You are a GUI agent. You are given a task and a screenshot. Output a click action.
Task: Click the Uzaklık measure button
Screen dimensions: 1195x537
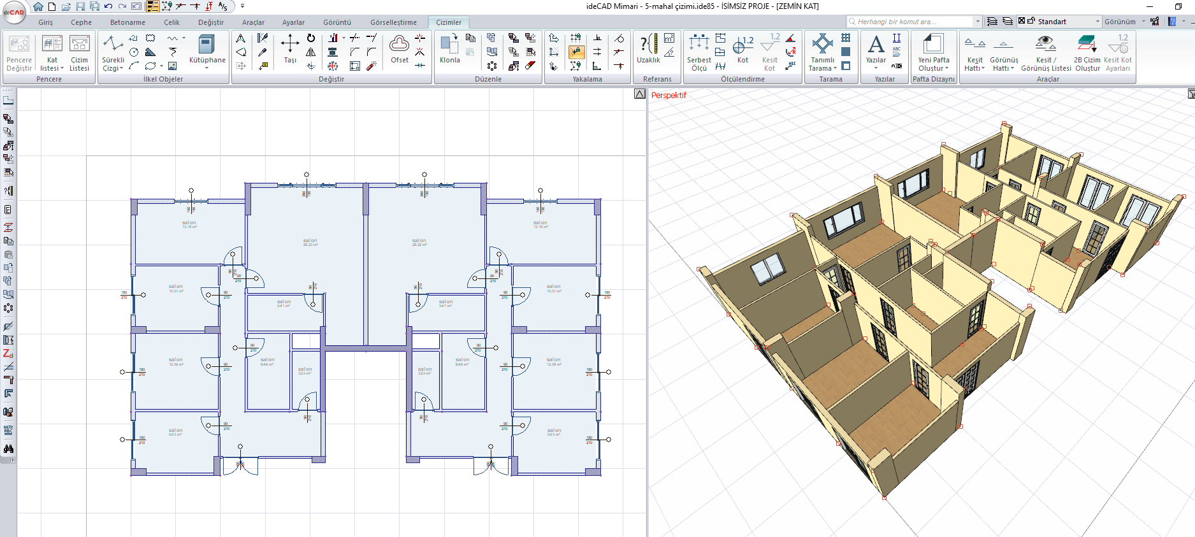pyautogui.click(x=648, y=49)
